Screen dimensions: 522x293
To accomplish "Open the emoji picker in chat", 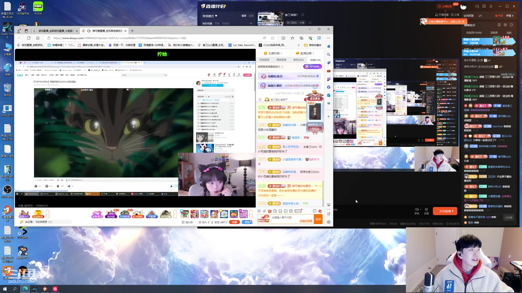I will coord(259,211).
